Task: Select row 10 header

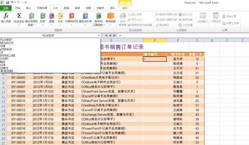Action: coord(3,92)
